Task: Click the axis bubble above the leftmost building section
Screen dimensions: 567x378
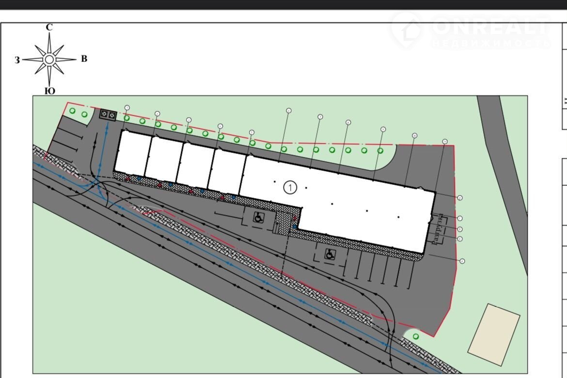Action: (x=127, y=108)
